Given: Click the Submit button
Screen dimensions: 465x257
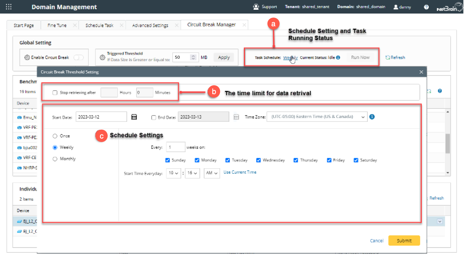Looking at the screenshot, I should click(x=404, y=240).
